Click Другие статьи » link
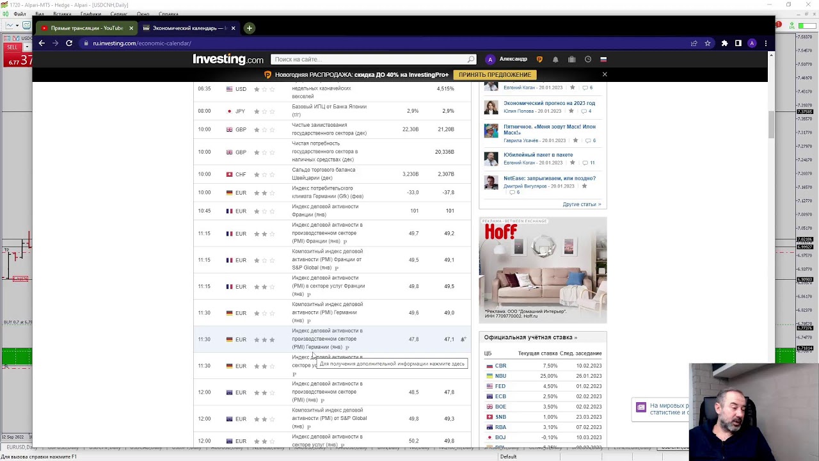Viewport: 819px width, 461px height. (582, 204)
